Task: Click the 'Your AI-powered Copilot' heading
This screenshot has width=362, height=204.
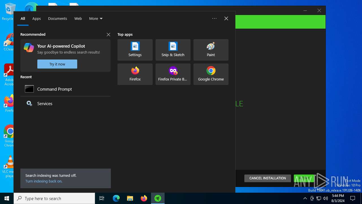Action: tap(61, 46)
